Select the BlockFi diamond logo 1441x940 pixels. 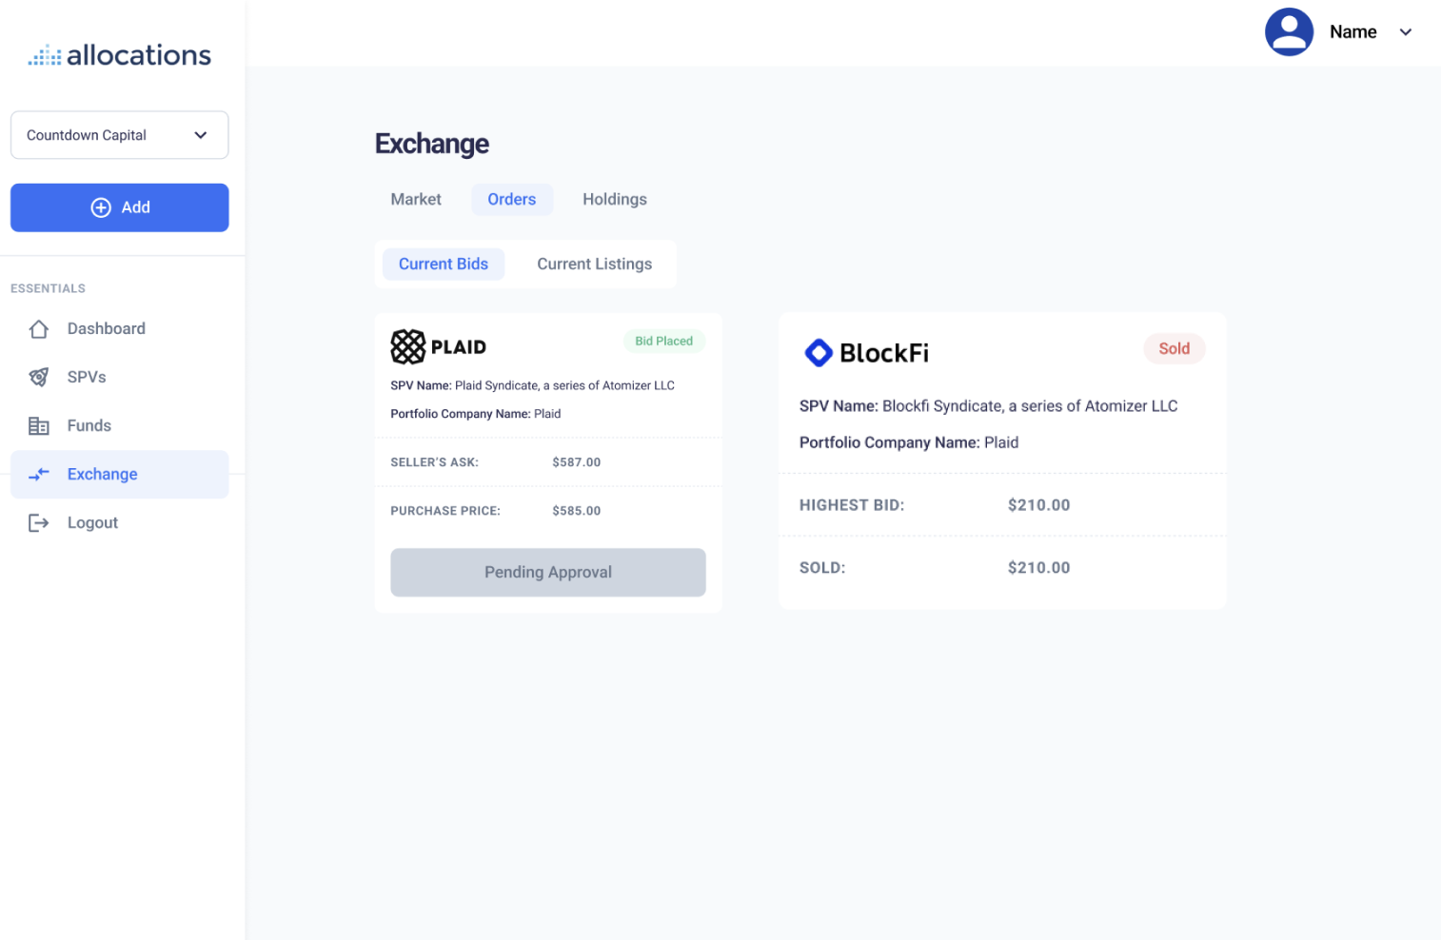tap(818, 353)
